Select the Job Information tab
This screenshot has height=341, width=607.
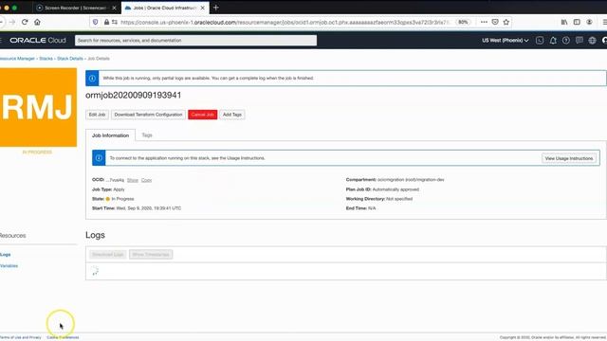(x=110, y=135)
